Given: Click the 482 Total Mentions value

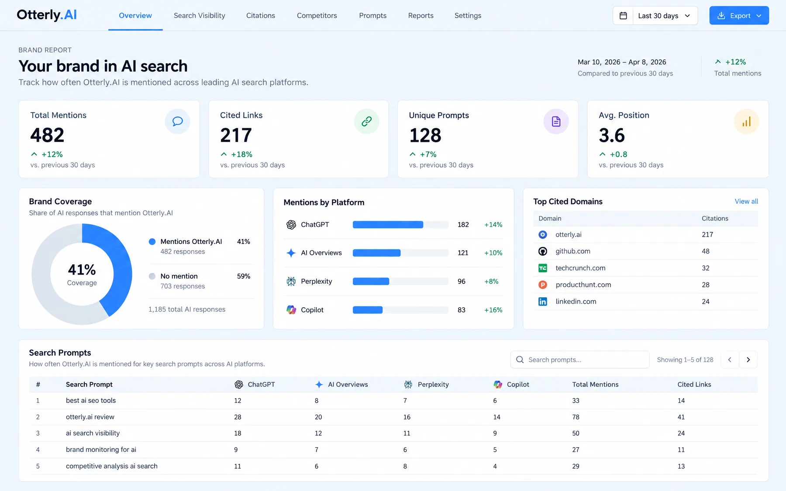Looking at the screenshot, I should [47, 135].
